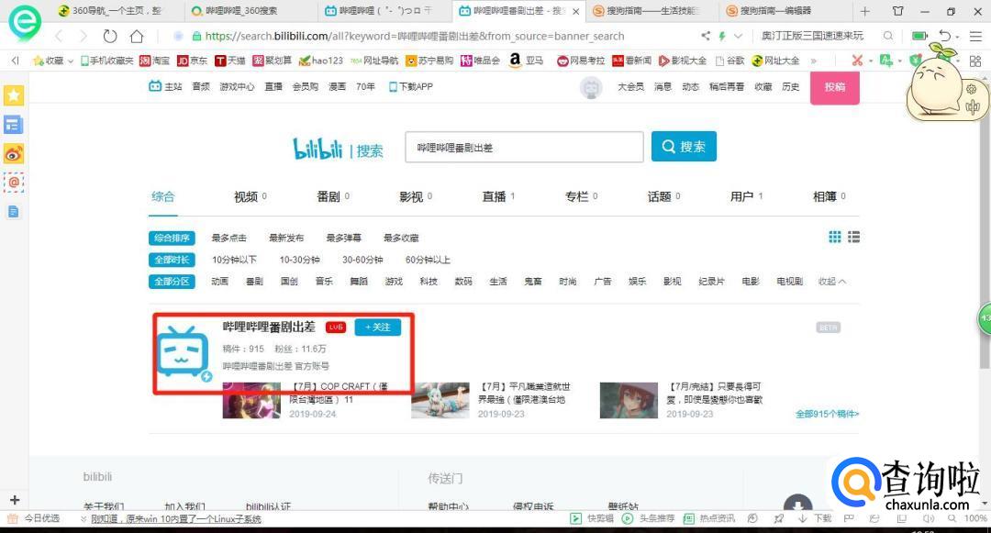Viewport: 991px width, 533px height.
Task: Open 今日优选 in status bar
Action: tap(35, 518)
